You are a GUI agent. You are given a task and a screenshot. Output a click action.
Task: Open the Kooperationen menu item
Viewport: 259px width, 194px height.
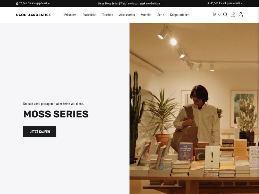(x=180, y=15)
